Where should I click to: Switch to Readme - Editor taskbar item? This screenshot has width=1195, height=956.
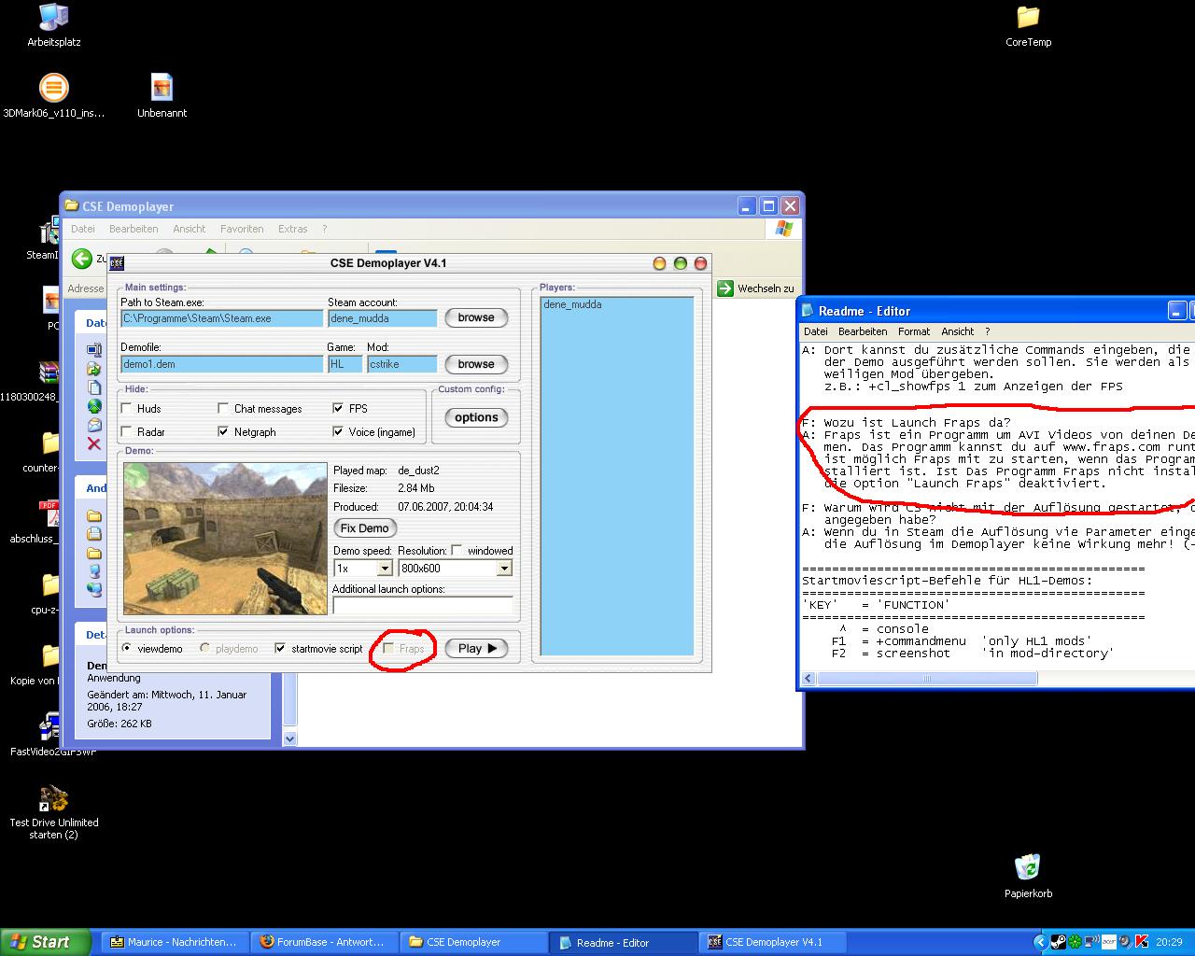point(623,942)
